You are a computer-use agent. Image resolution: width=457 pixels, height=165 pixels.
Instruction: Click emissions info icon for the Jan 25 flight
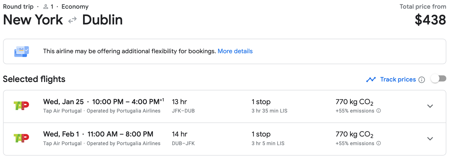(379, 111)
